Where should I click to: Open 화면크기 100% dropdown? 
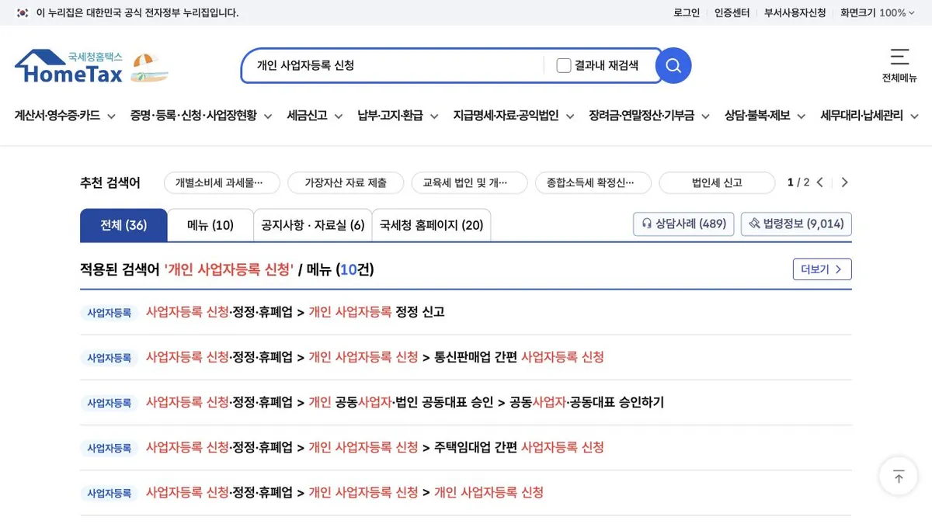pos(878,12)
